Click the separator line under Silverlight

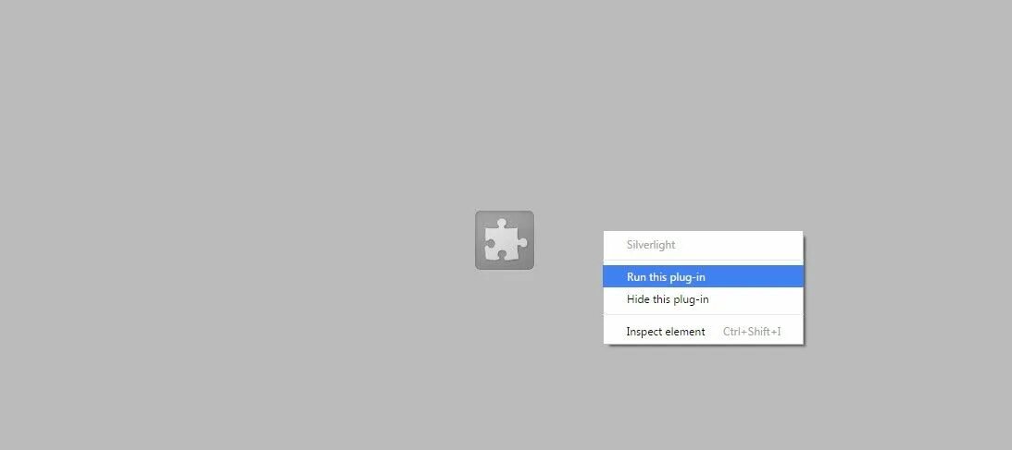(x=703, y=260)
